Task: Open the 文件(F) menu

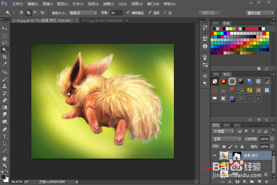Action: pos(17,4)
